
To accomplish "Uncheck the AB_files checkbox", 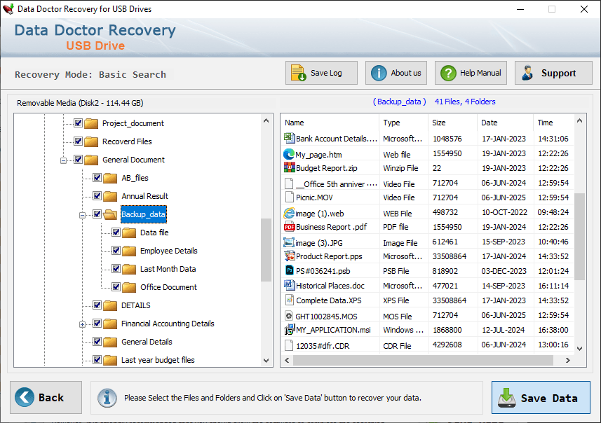I will click(x=97, y=178).
